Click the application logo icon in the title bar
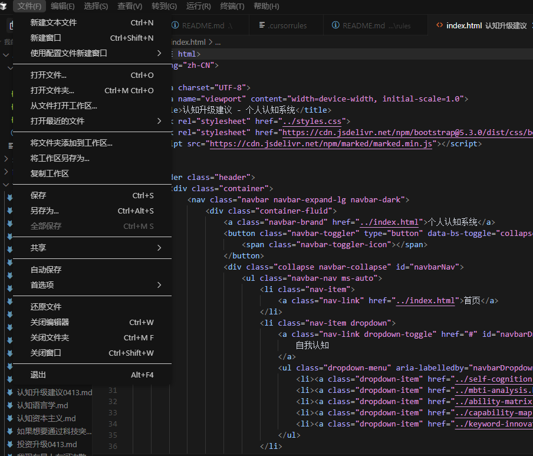 point(4,6)
